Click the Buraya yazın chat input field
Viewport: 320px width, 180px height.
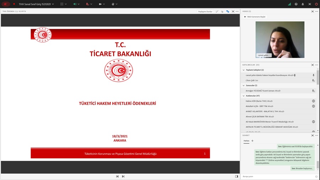(x=278, y=176)
